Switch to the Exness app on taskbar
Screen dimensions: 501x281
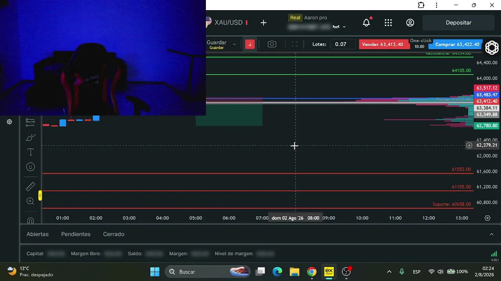click(x=329, y=272)
